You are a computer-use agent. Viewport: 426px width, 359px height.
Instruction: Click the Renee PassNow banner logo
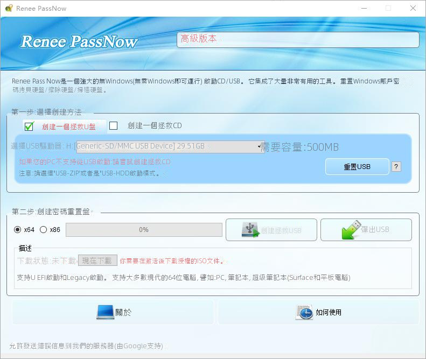(79, 41)
